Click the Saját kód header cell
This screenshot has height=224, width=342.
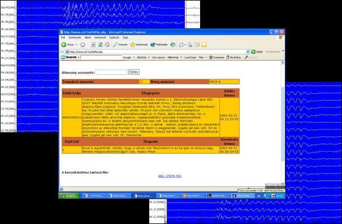pyautogui.click(x=72, y=141)
